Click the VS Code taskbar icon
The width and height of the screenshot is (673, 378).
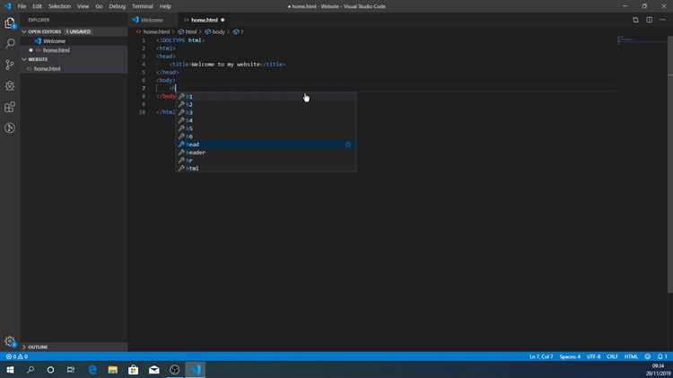(196, 370)
